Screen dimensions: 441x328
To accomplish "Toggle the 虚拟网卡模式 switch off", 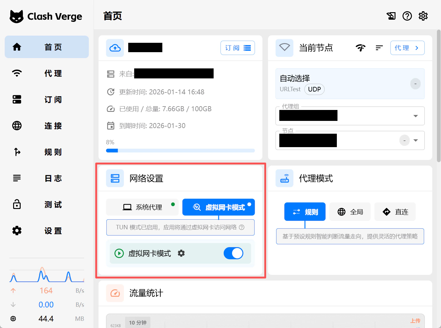I will pyautogui.click(x=233, y=253).
